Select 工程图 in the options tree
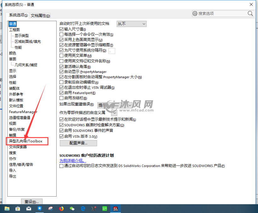Screen dimensions: 258x213 [14, 30]
